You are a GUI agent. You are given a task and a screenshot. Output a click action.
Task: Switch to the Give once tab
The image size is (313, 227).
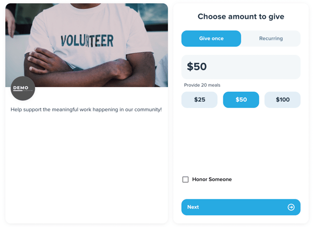coord(211,39)
